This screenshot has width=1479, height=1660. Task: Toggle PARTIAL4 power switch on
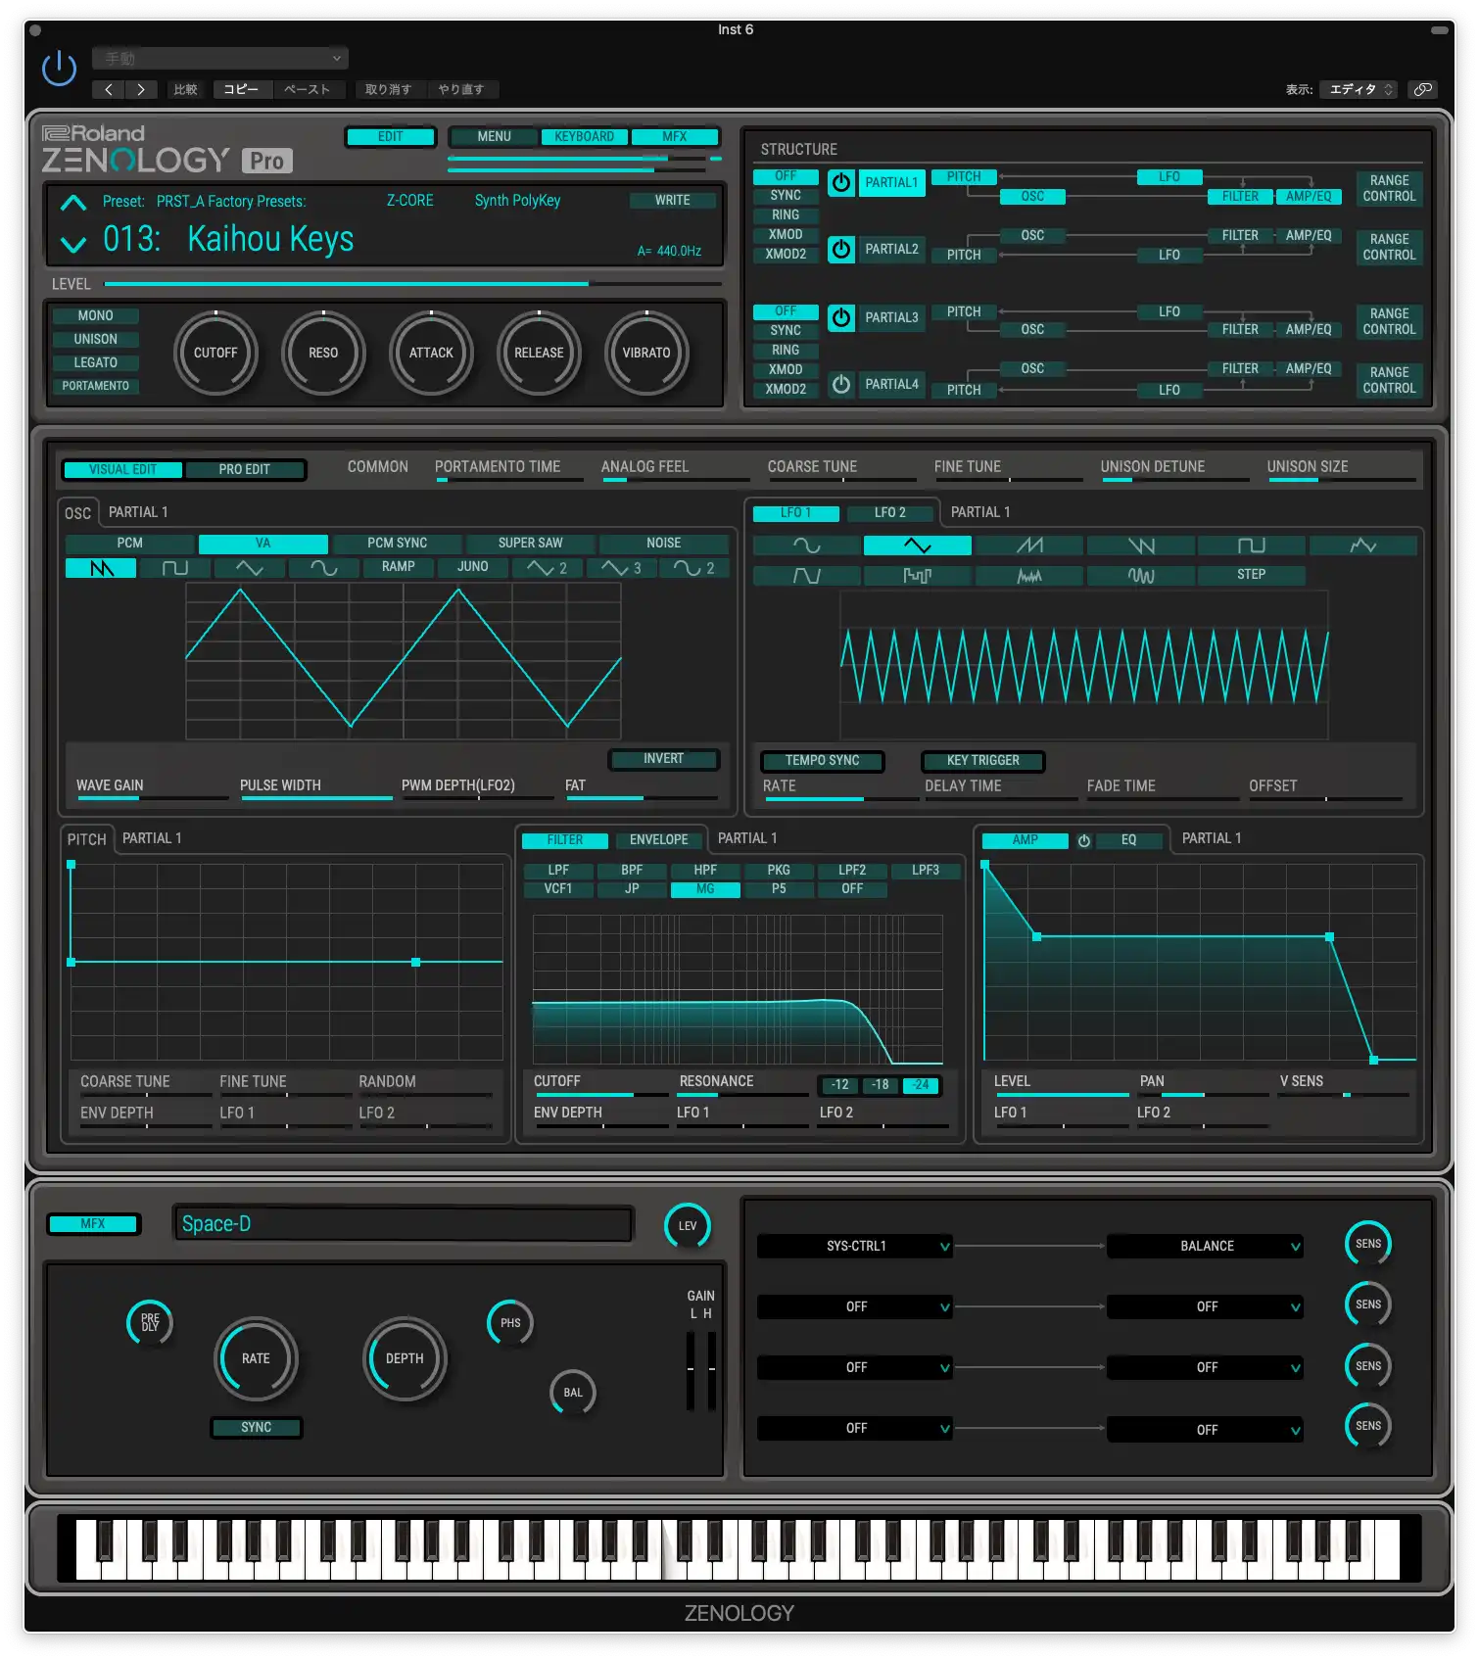click(840, 384)
